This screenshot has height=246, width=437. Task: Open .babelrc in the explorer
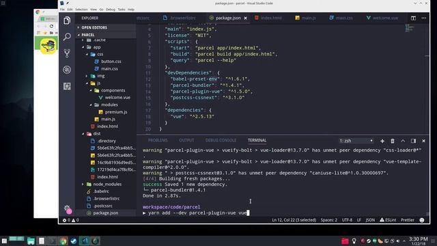(x=101, y=191)
